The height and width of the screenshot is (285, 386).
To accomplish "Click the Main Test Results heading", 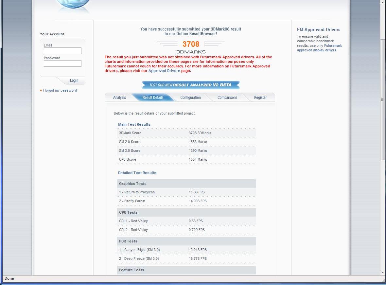I will tap(134, 124).
